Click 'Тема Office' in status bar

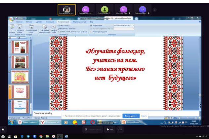(27, 118)
